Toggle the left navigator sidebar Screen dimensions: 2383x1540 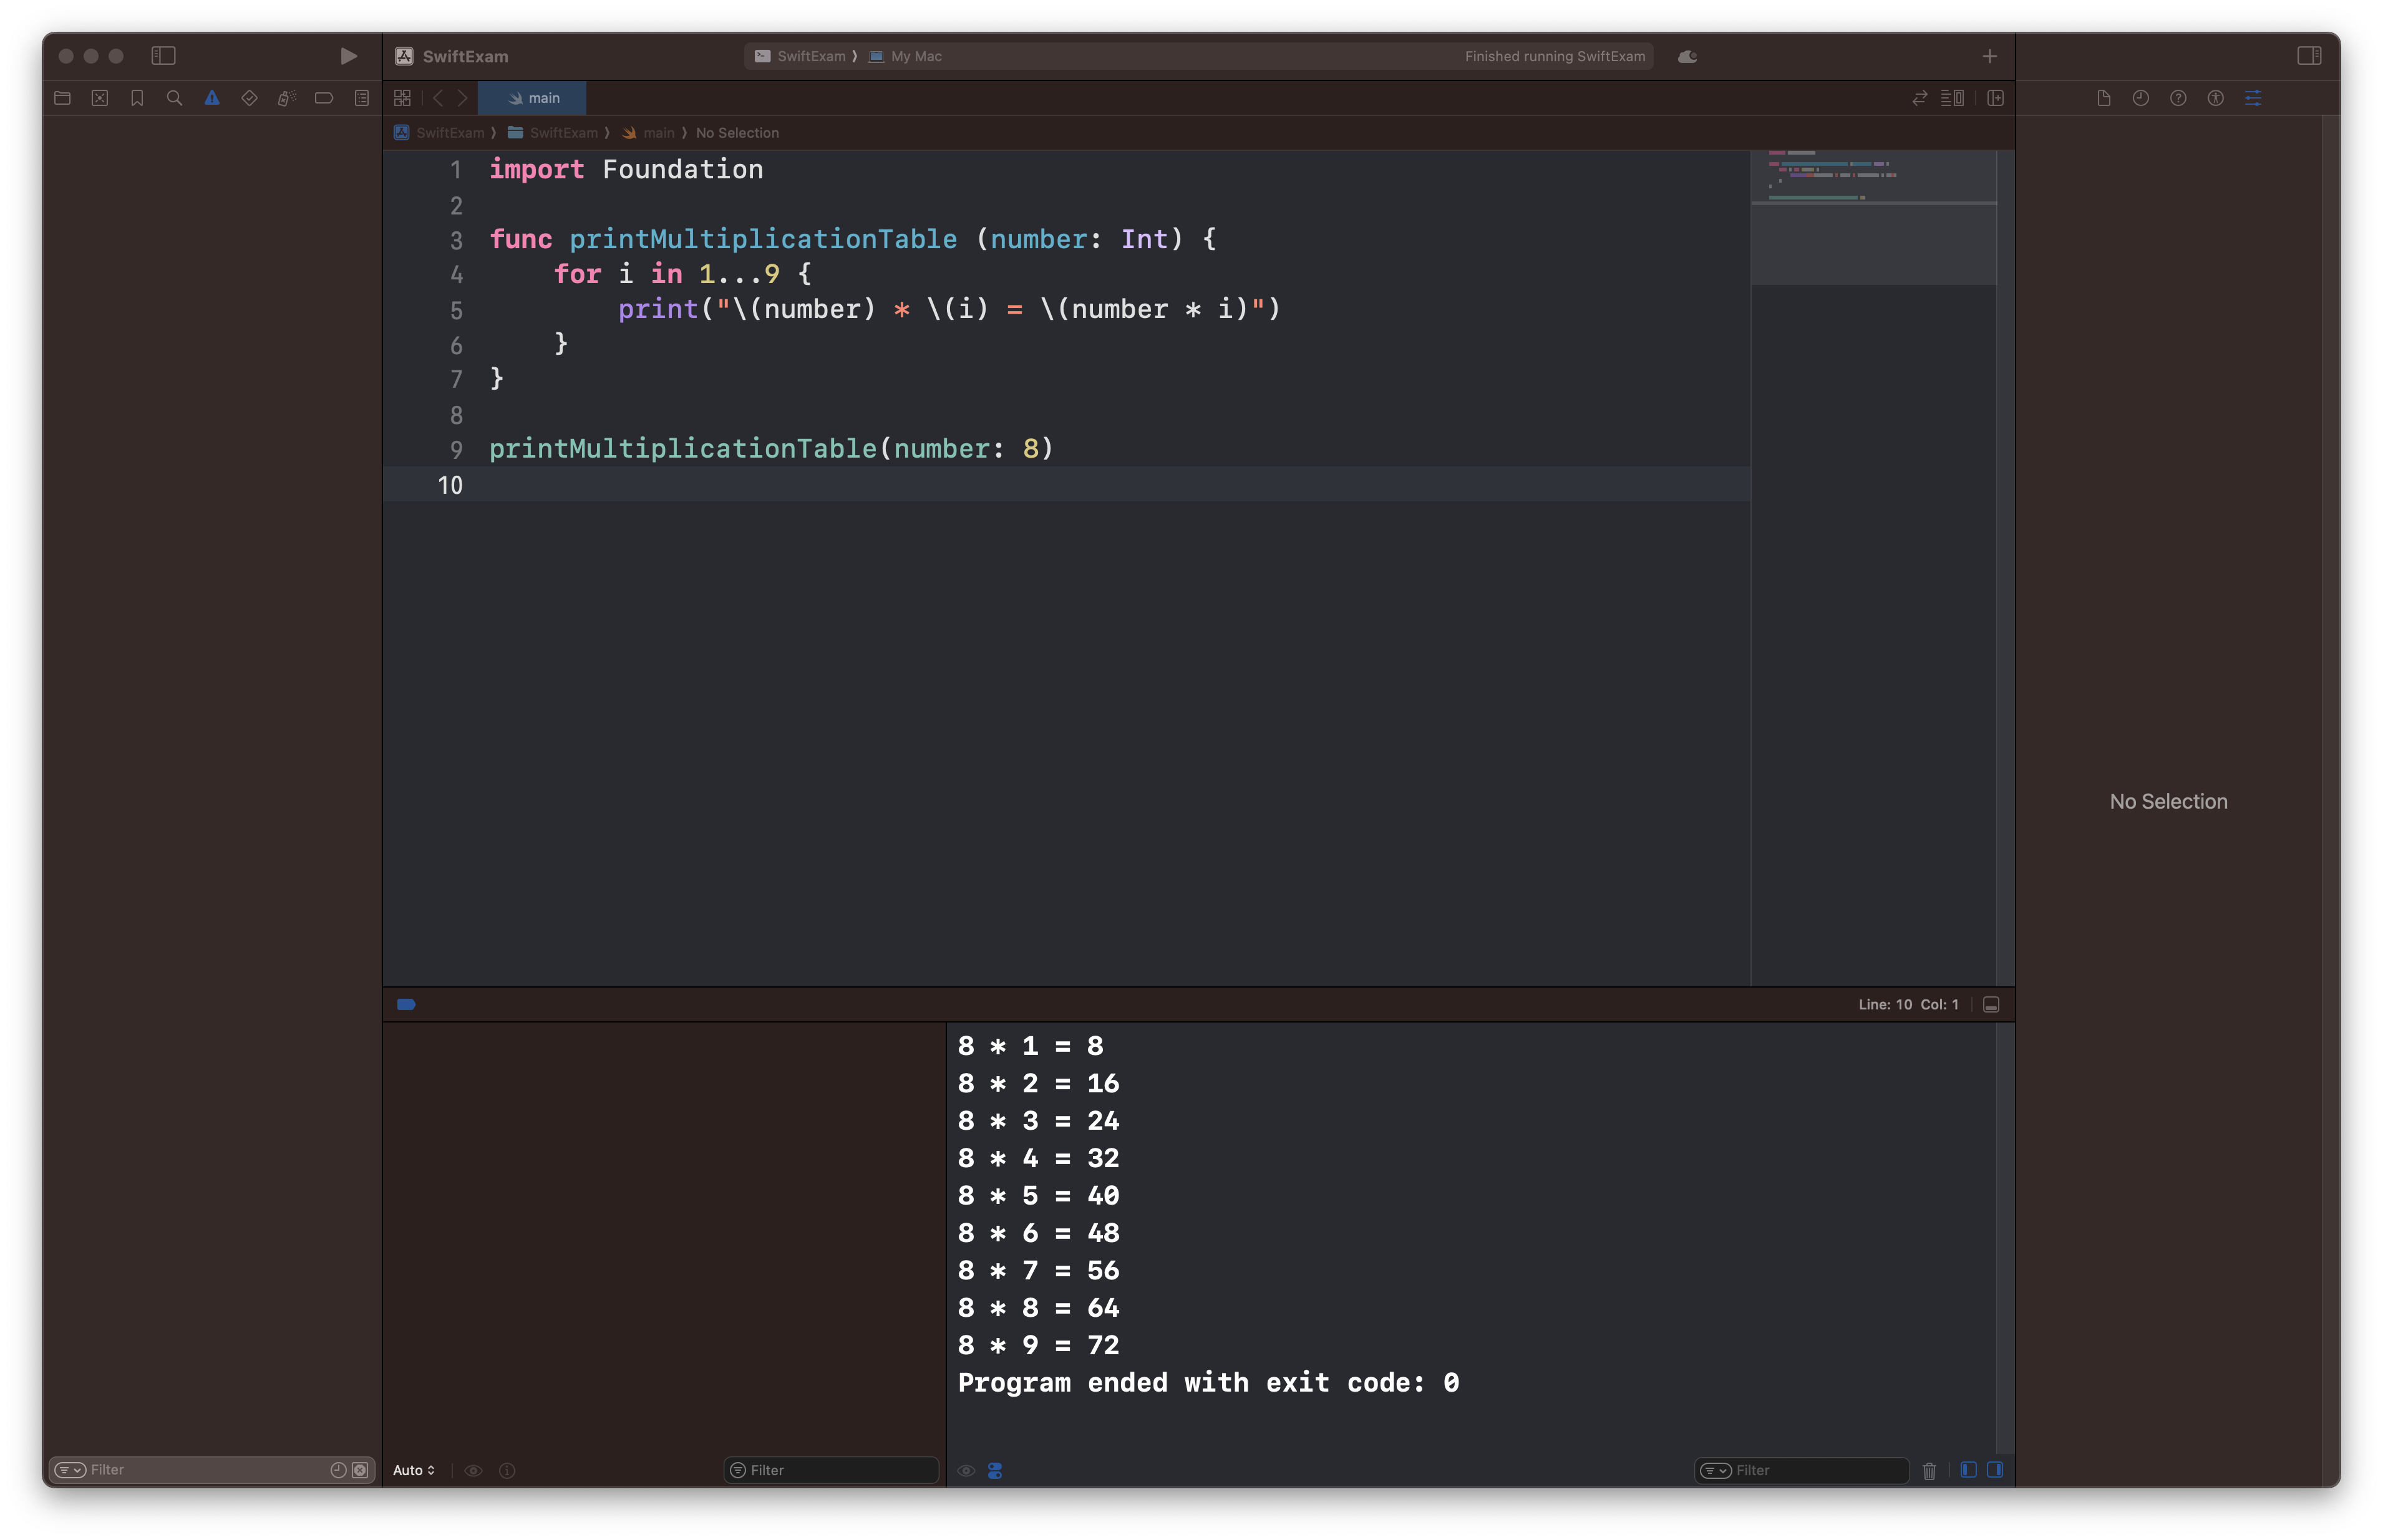click(x=163, y=56)
